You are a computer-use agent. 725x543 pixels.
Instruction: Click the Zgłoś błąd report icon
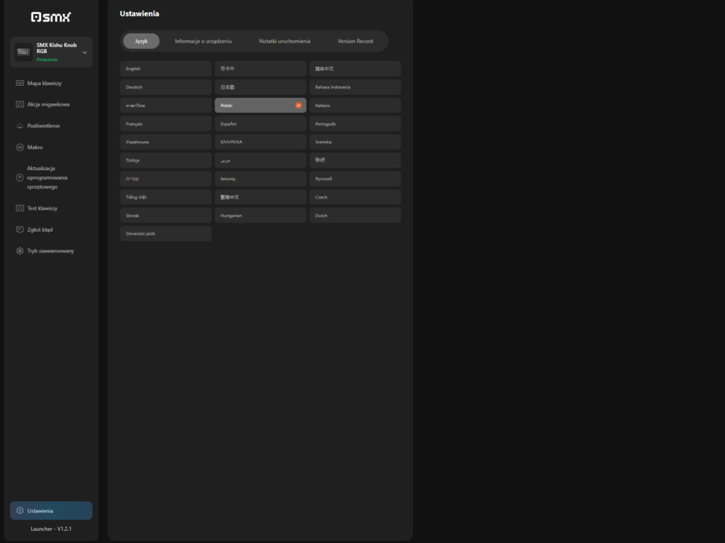(x=20, y=230)
